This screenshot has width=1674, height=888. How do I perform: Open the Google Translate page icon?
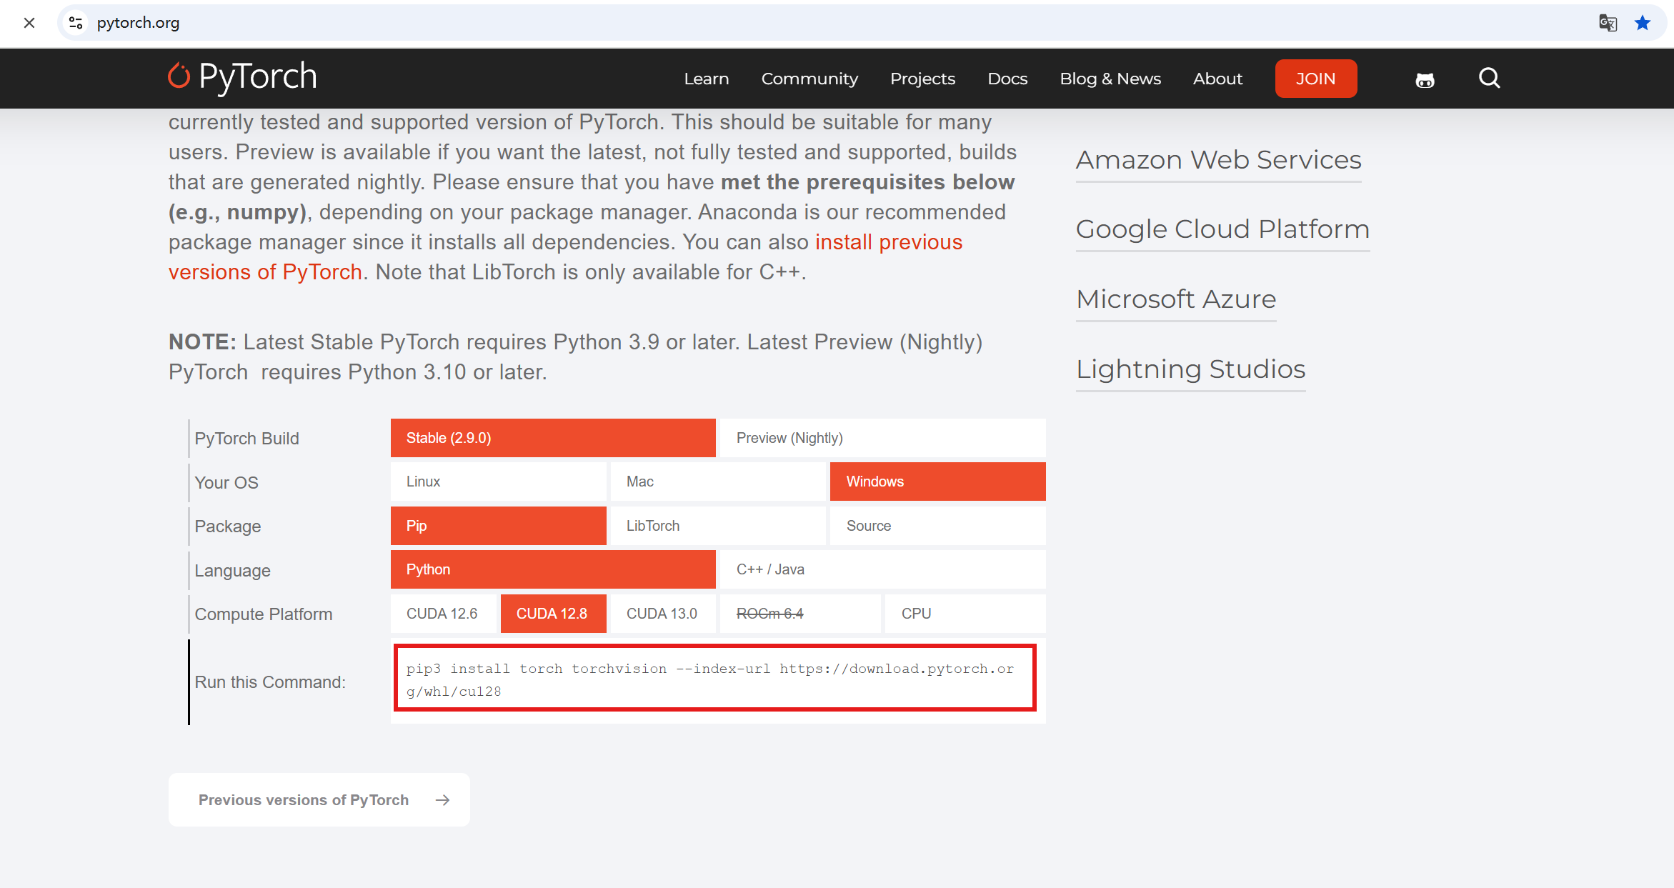tap(1608, 23)
